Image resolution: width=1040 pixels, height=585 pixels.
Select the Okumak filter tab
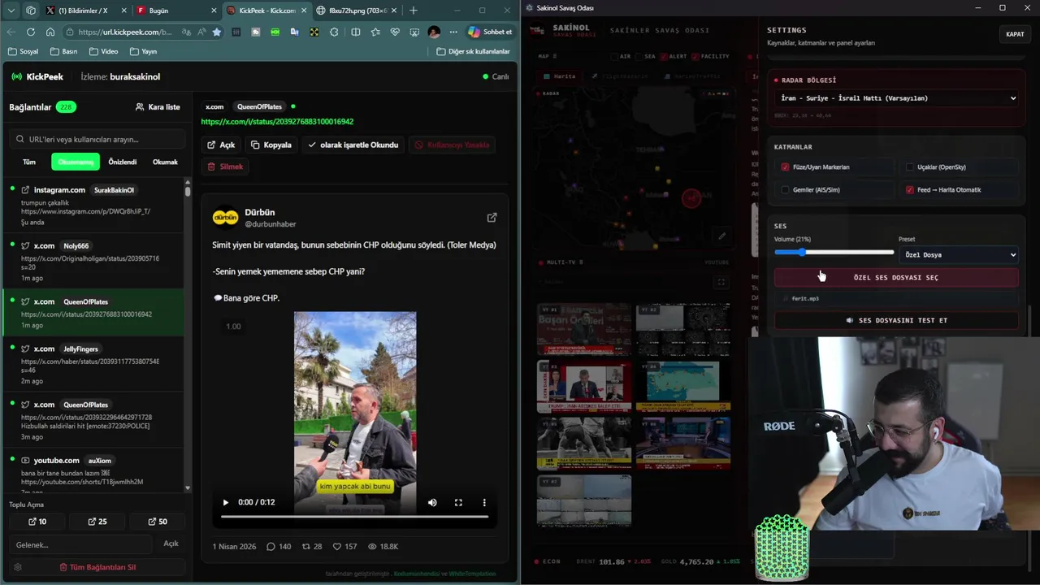point(165,162)
